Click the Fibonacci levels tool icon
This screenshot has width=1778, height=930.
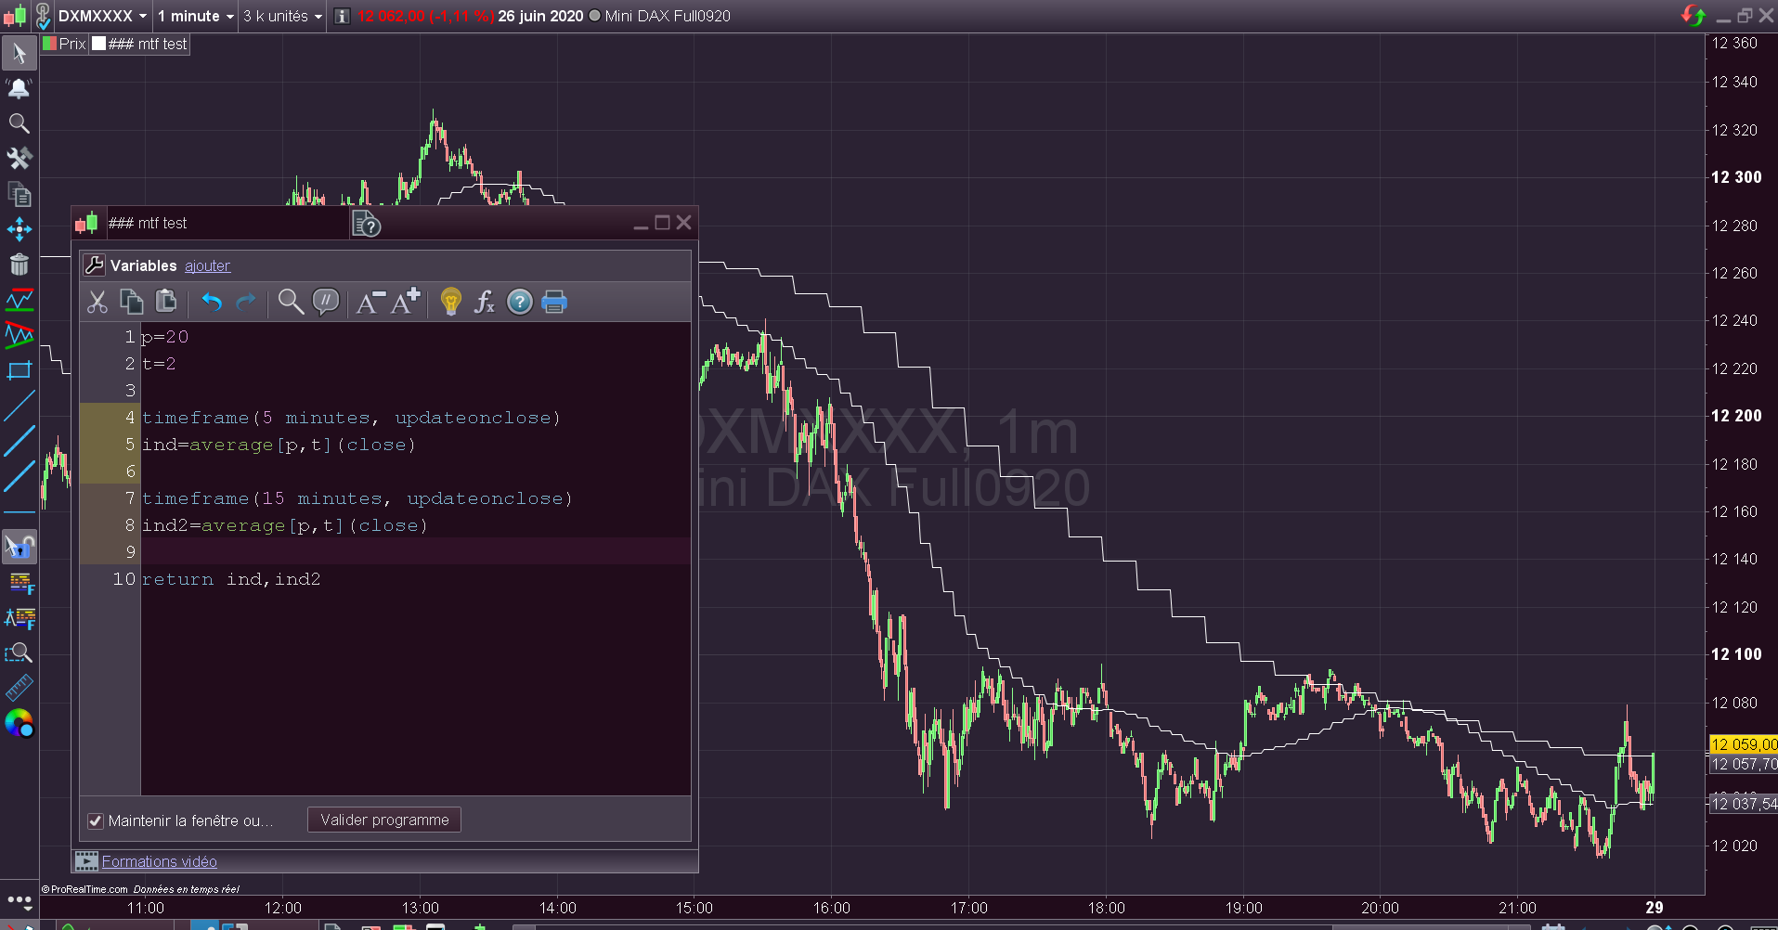tap(20, 583)
